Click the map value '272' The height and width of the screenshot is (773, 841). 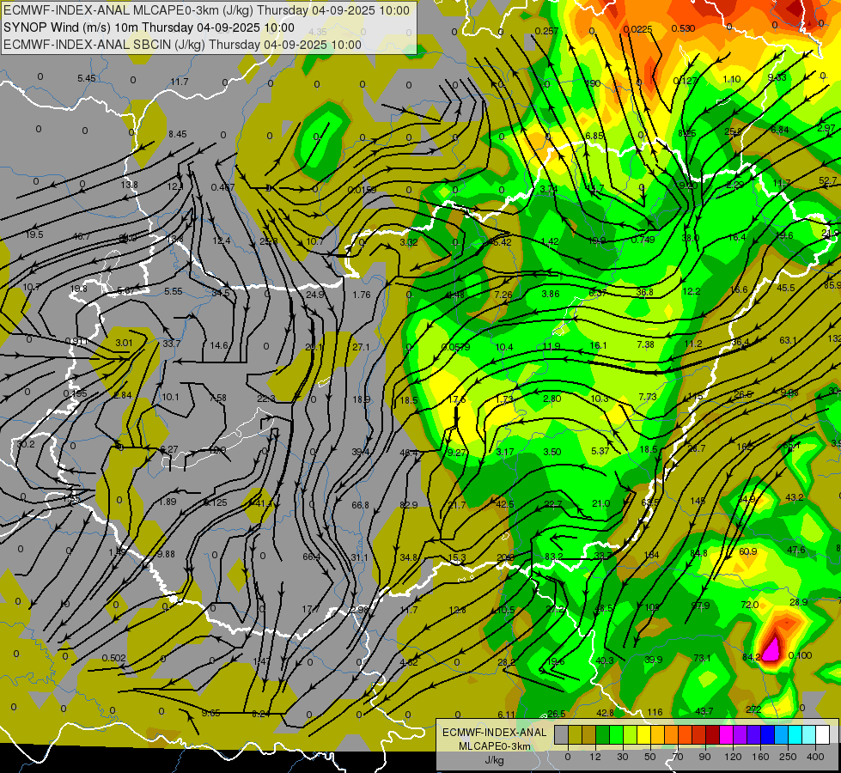[753, 709]
